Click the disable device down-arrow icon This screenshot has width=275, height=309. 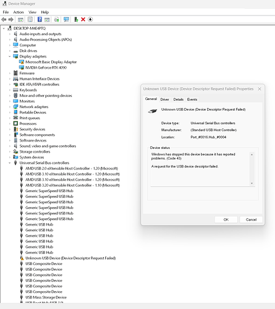[x=90, y=19]
